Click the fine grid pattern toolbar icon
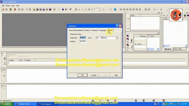Screen dimensions: 189x106 41,9
